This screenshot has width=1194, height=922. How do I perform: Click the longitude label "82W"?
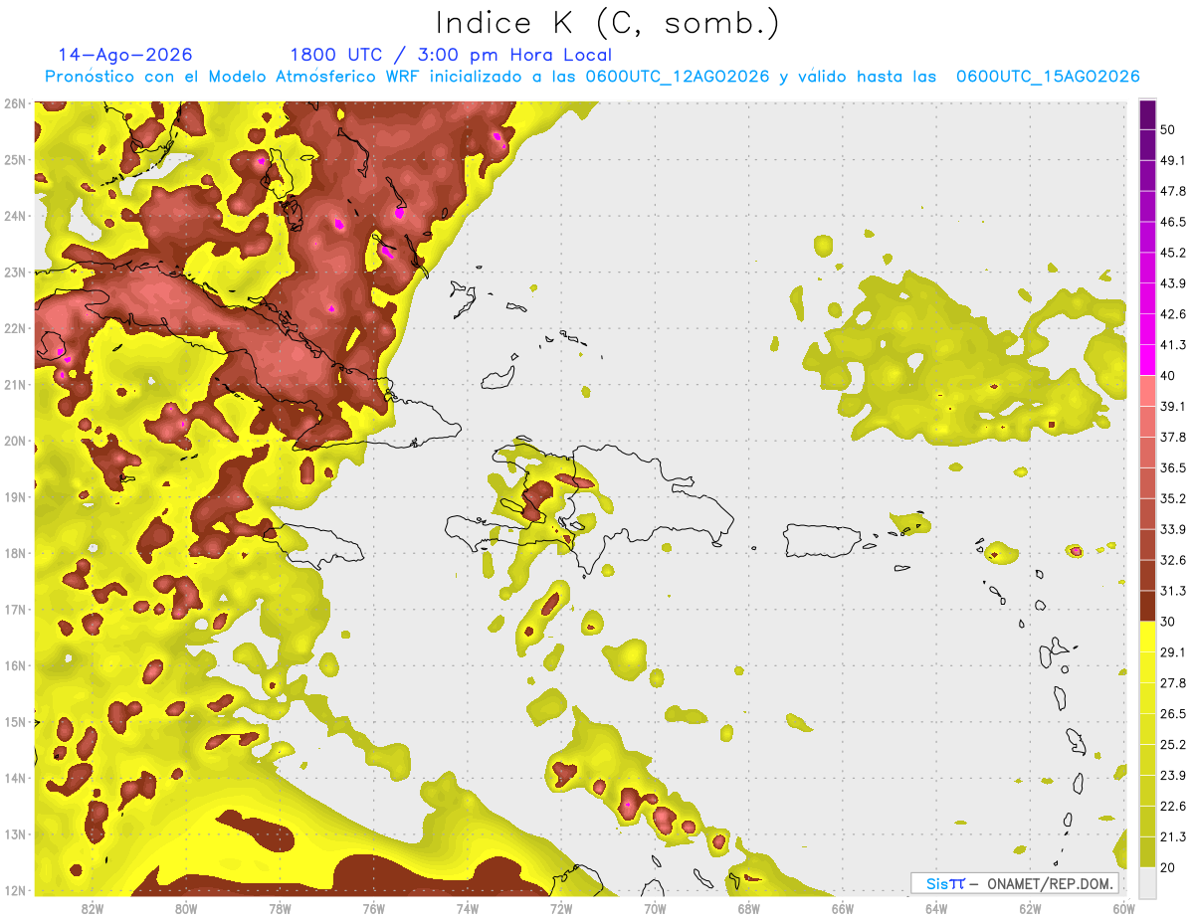click(92, 908)
